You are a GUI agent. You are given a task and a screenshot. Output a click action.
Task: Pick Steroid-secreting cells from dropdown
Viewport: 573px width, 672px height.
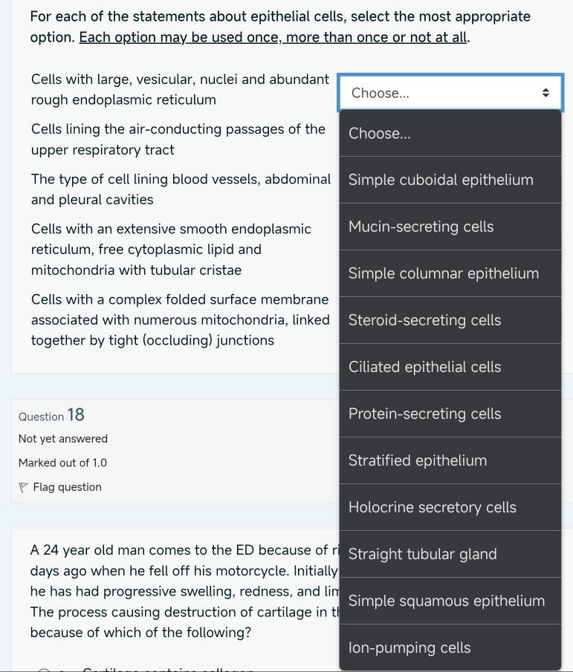point(450,320)
